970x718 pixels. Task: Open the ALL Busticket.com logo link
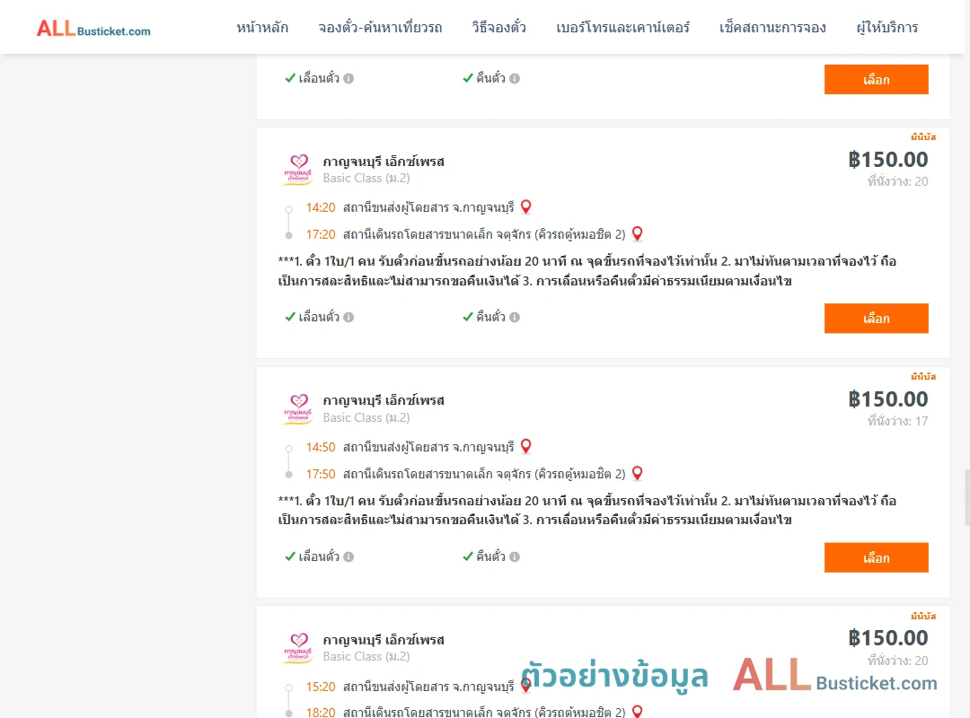pos(93,29)
